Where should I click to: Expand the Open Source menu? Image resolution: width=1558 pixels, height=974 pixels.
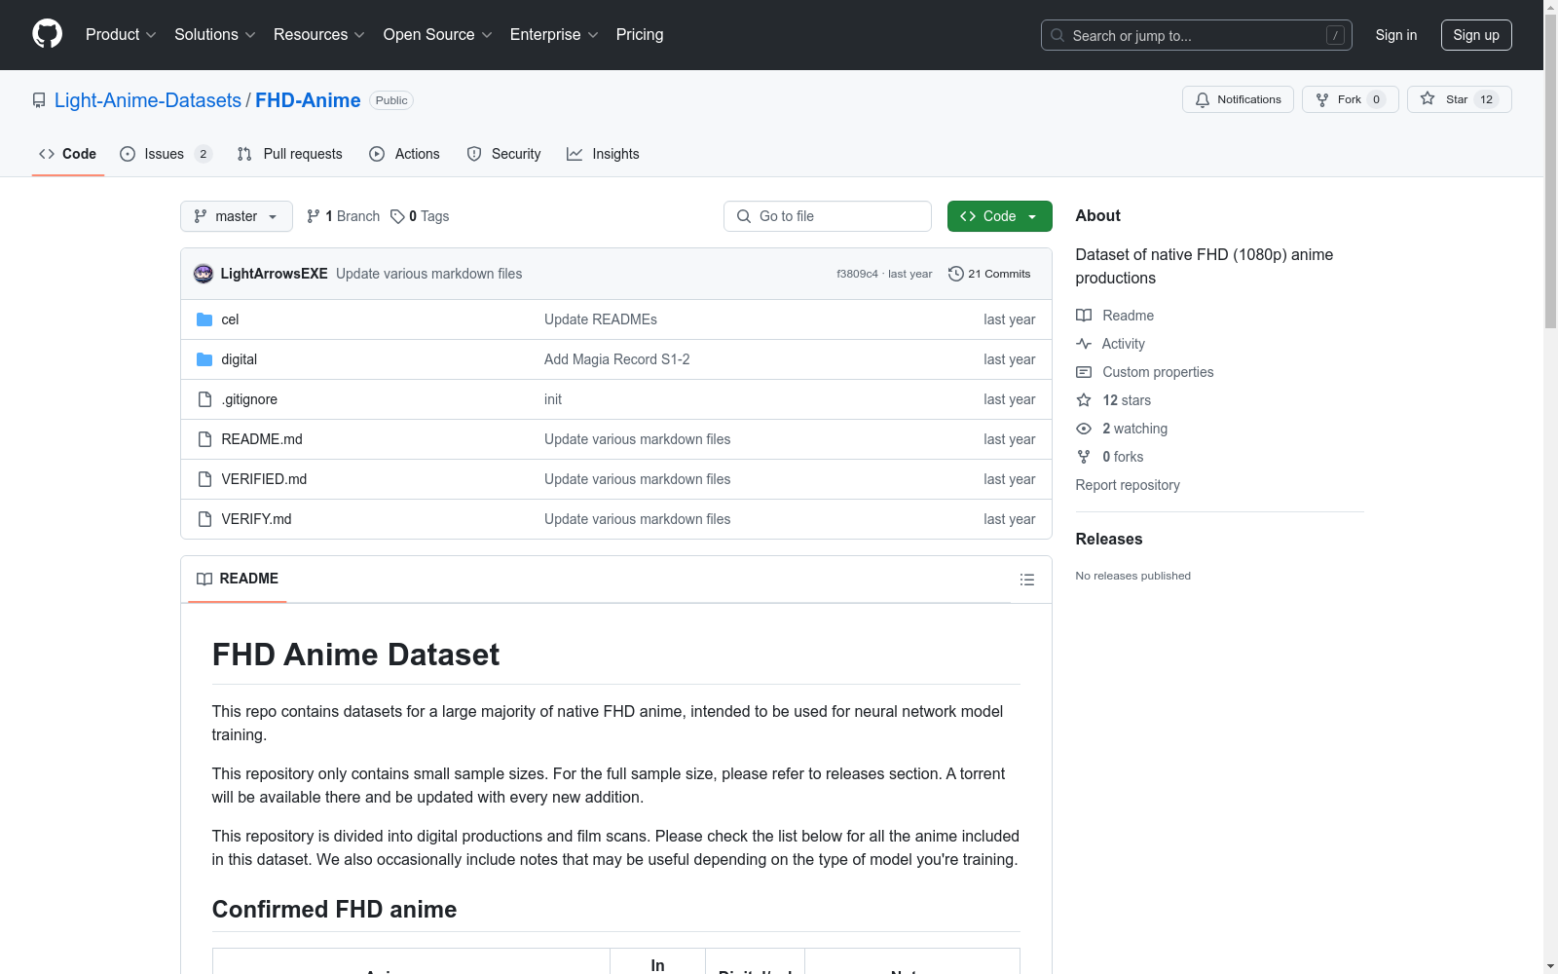tap(438, 34)
